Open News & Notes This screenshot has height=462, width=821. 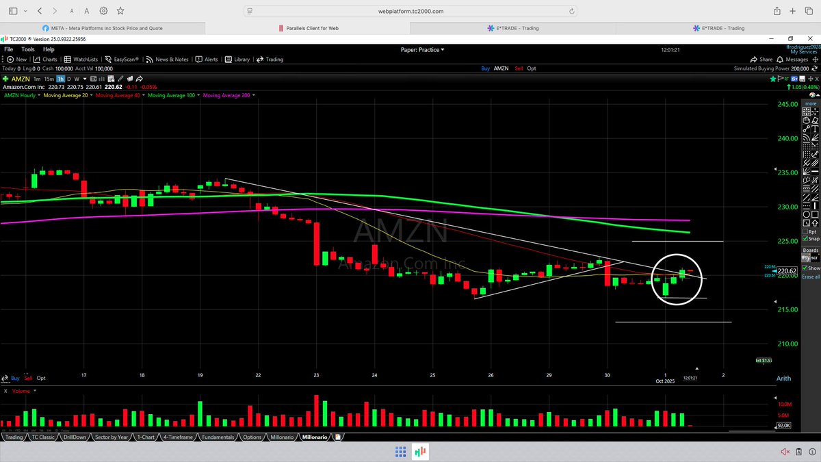(168, 60)
